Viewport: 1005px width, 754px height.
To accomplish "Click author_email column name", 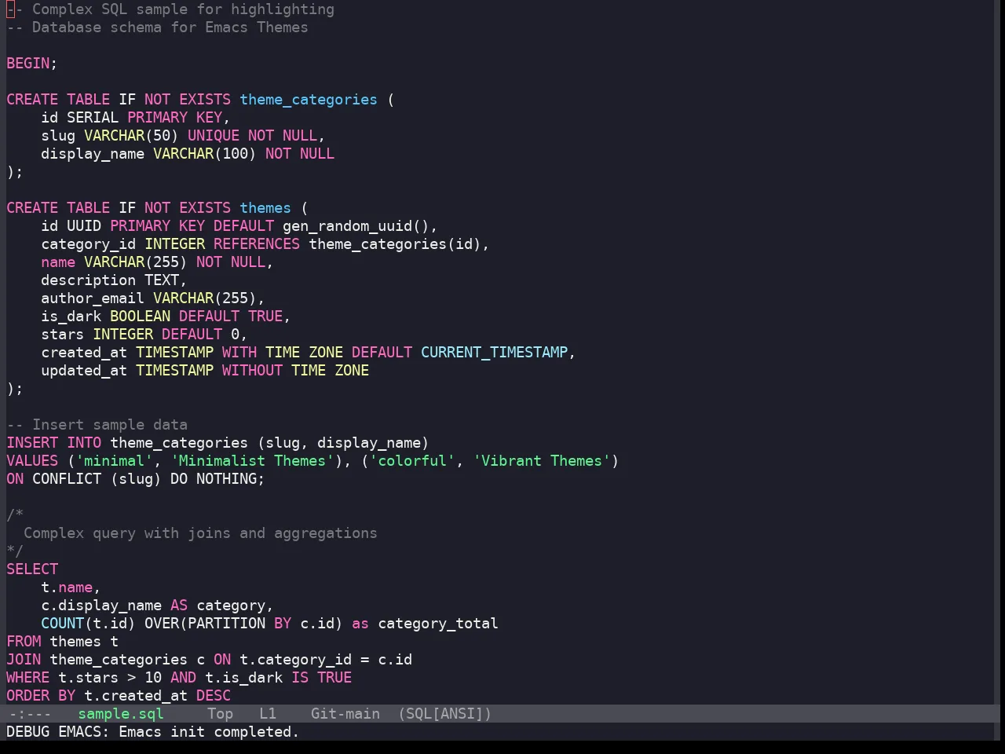I will pyautogui.click(x=93, y=298).
